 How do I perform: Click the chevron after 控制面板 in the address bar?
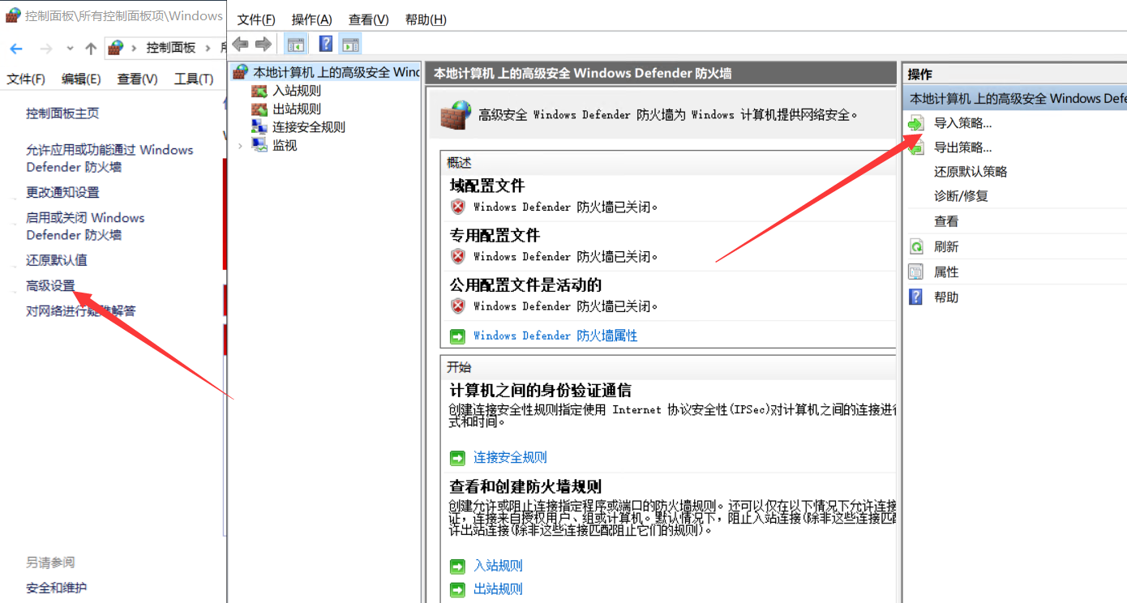point(208,48)
